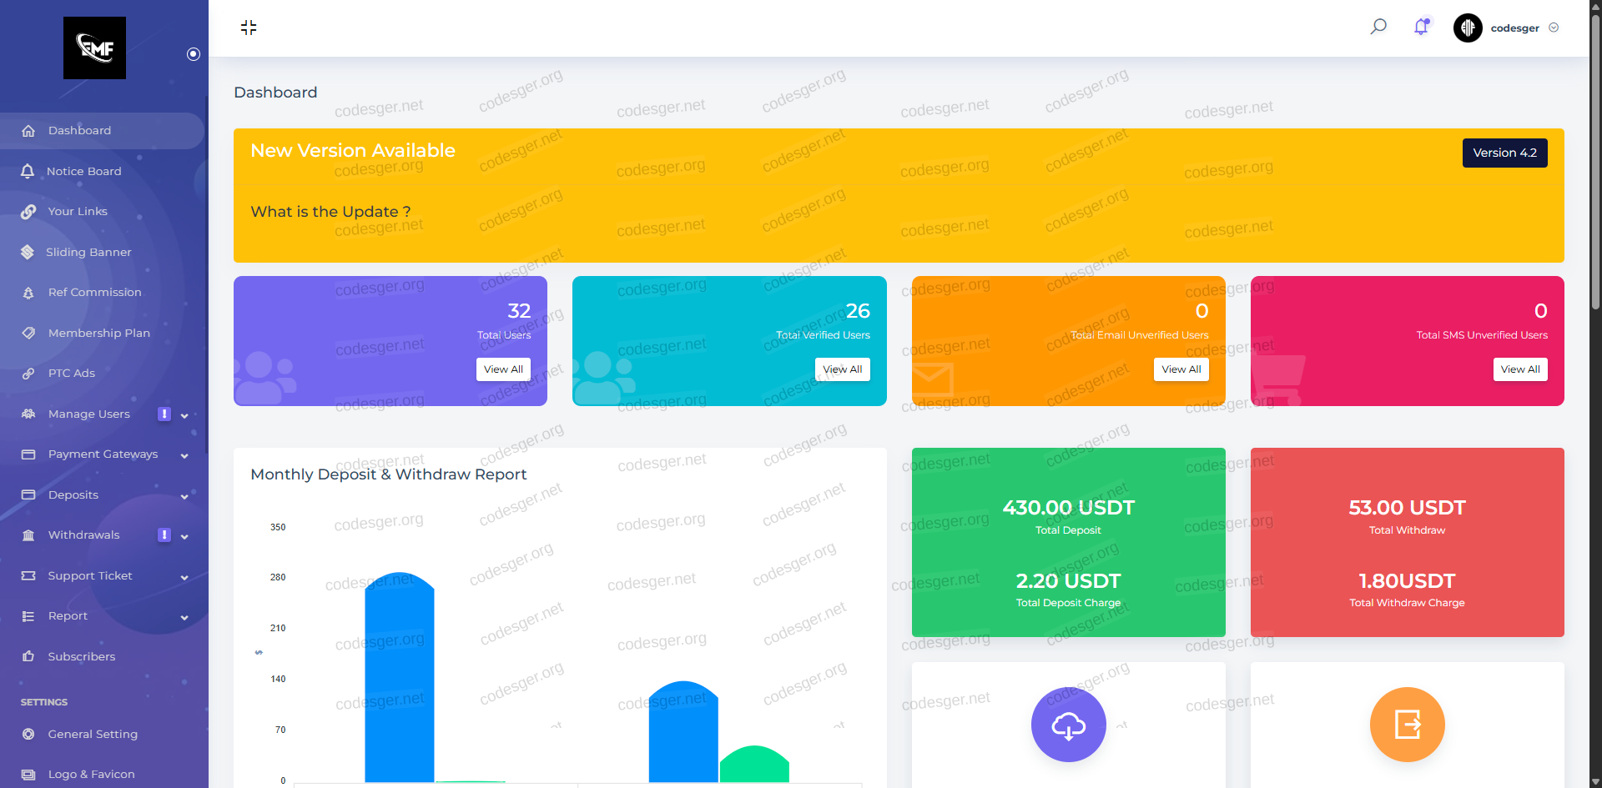Image resolution: width=1602 pixels, height=788 pixels.
Task: Click the search magnifier icon in header
Action: 1378,27
